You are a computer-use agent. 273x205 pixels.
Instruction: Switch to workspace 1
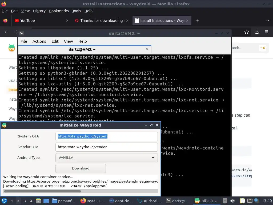[x=12, y=201]
